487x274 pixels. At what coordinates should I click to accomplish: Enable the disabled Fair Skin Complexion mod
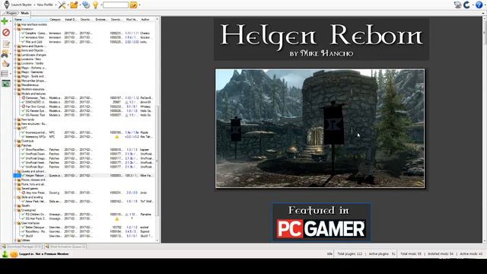[x=23, y=107]
